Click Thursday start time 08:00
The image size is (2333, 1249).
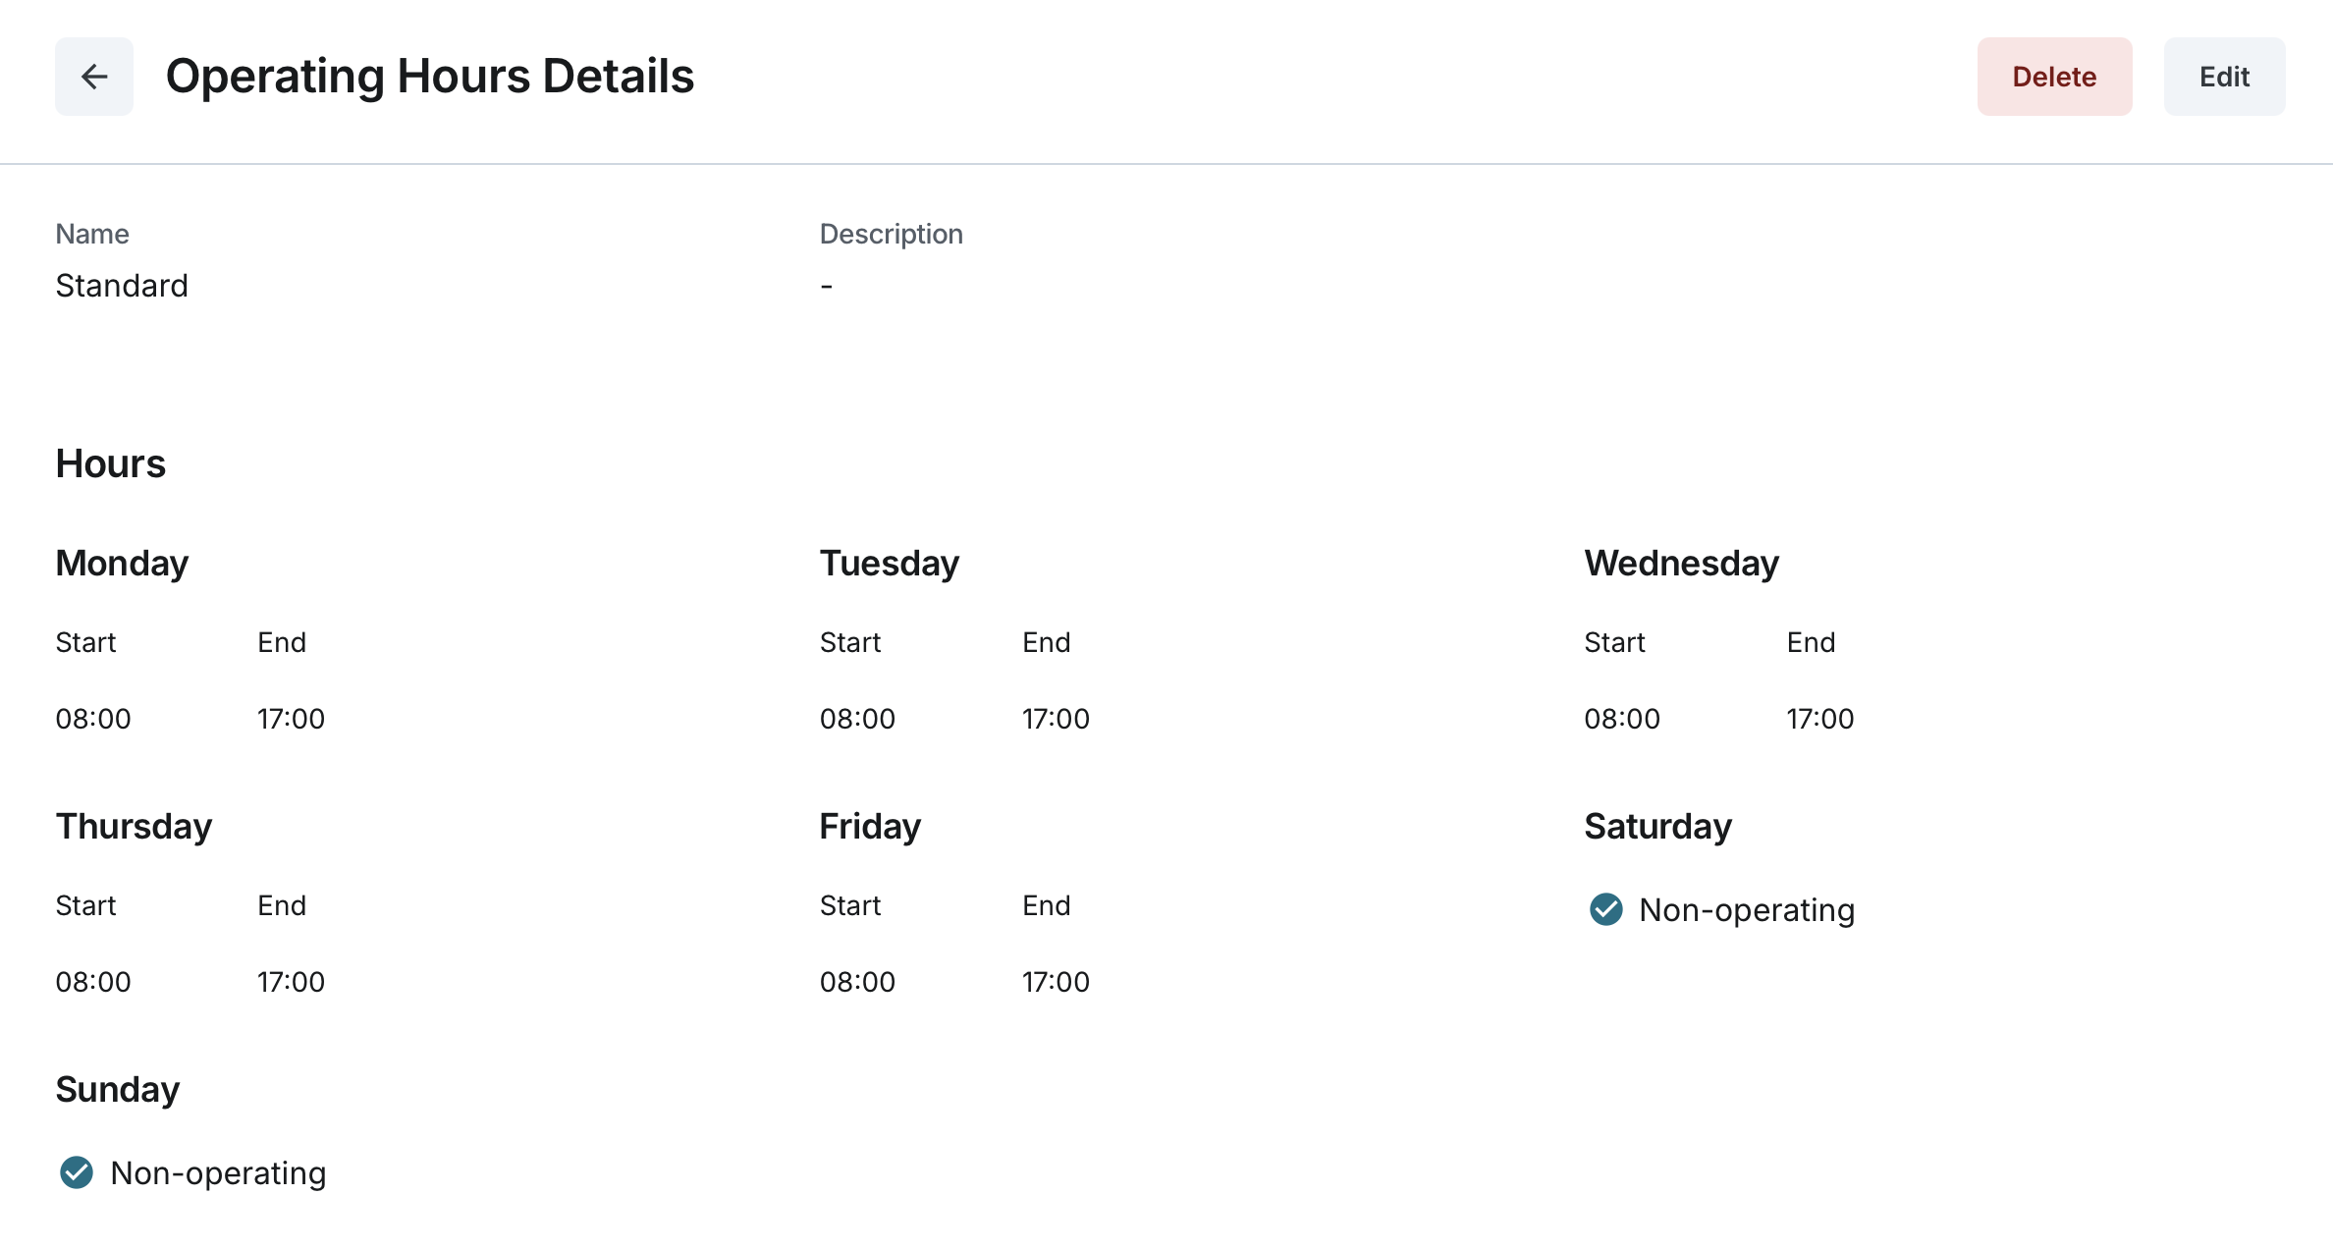click(x=93, y=982)
